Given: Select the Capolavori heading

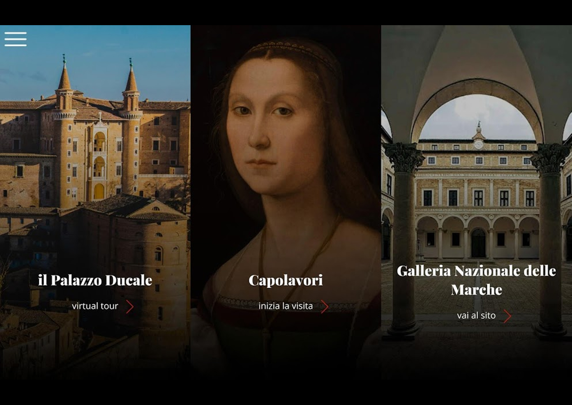Looking at the screenshot, I should 286,280.
